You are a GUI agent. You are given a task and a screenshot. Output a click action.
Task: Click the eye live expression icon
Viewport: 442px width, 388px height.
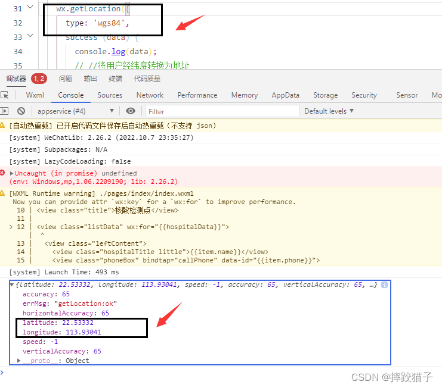coord(131,111)
